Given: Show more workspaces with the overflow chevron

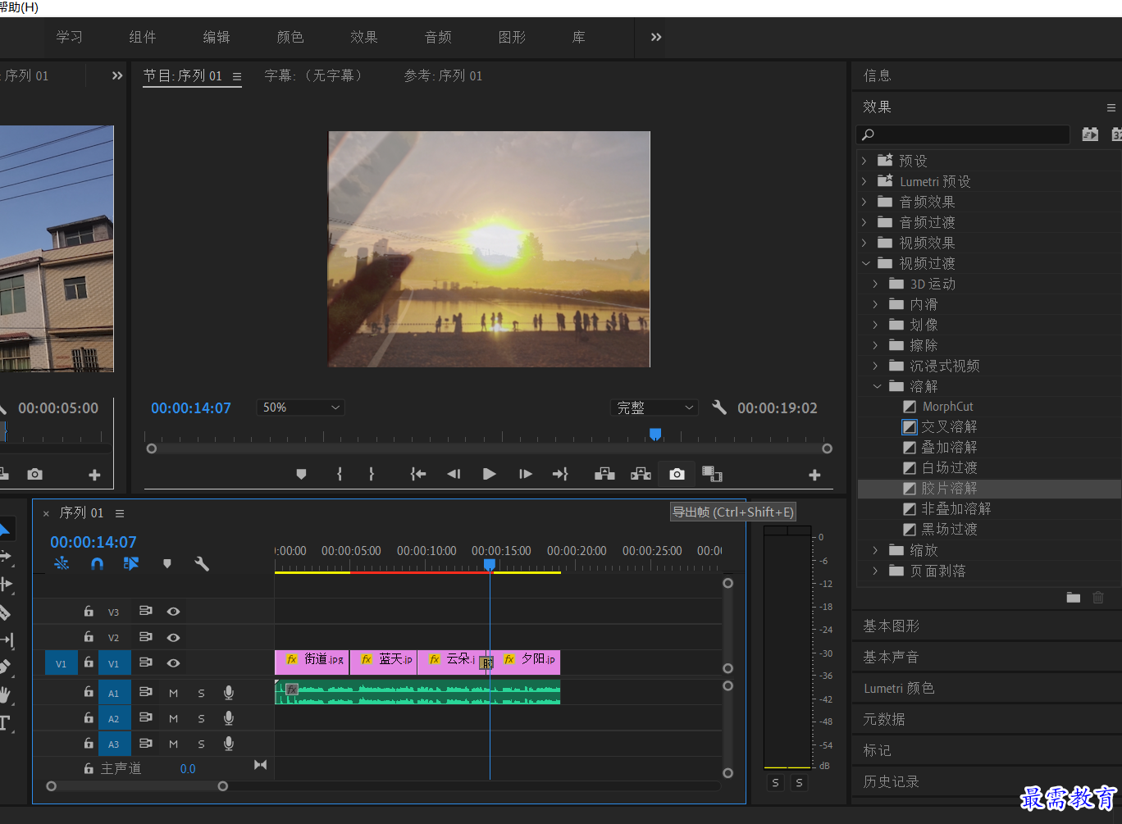Looking at the screenshot, I should pos(656,37).
